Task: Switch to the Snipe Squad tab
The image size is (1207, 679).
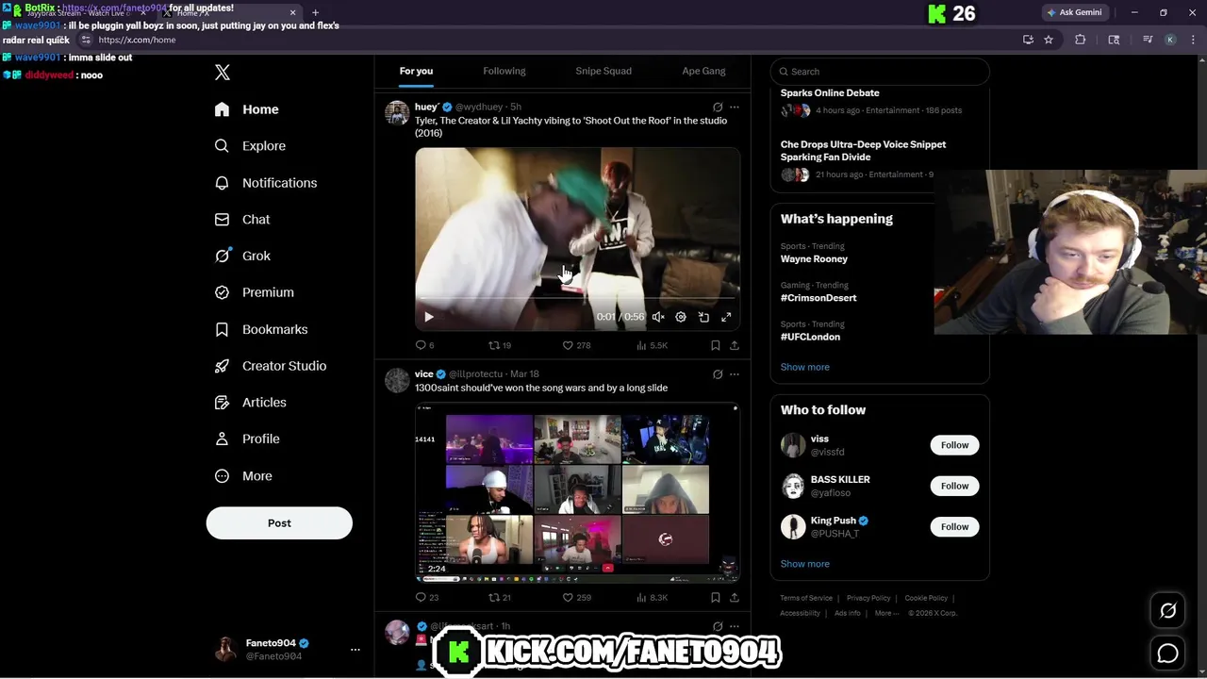Action: [x=603, y=71]
